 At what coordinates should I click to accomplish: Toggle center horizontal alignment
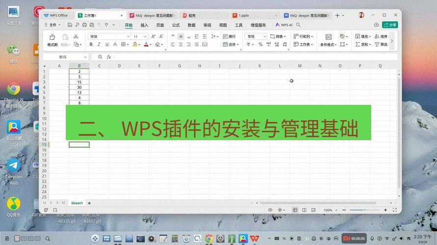[181, 45]
